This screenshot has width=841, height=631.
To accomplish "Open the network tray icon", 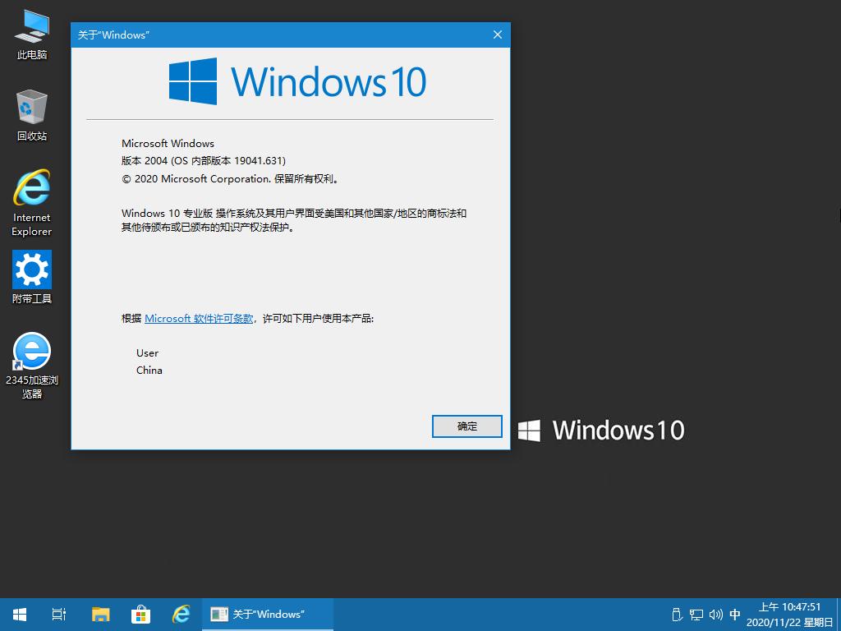I will [x=696, y=615].
